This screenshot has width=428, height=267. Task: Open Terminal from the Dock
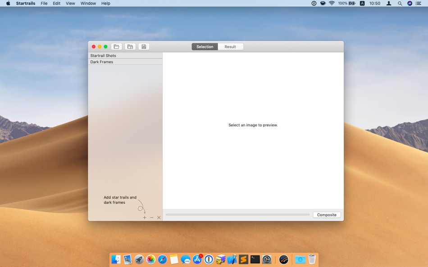[x=255, y=259]
